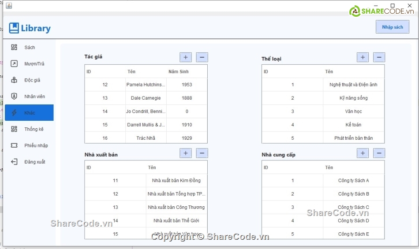419x249 pixels.
Task: Select publisher Nhà xuất bản Công Thương
Action: click(146, 207)
